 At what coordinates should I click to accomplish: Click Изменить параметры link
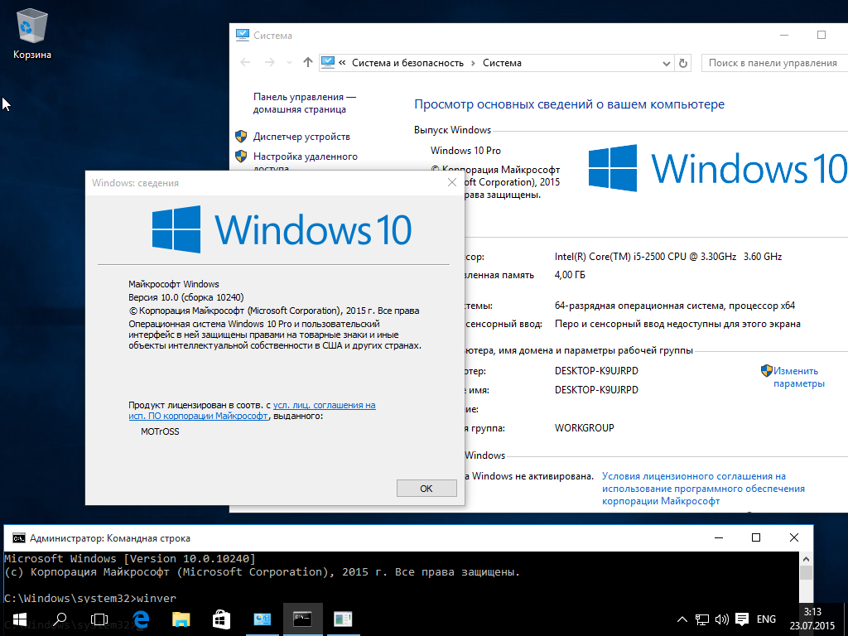[x=798, y=377]
